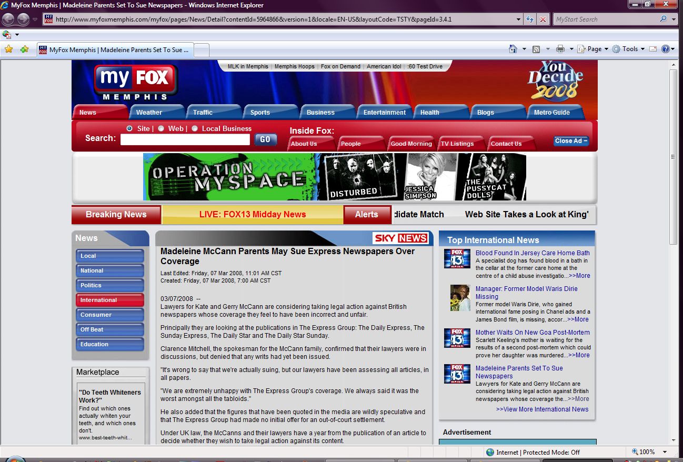Select the Local Business radio button
The height and width of the screenshot is (462, 683).
click(195, 128)
